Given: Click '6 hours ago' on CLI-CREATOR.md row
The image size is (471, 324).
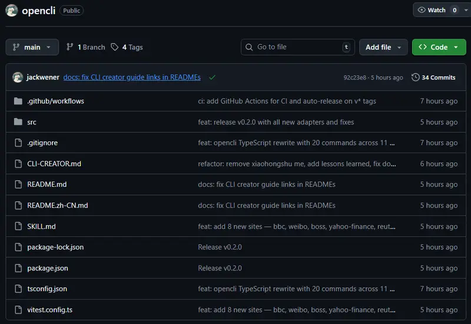Looking at the screenshot, I should pos(439,164).
